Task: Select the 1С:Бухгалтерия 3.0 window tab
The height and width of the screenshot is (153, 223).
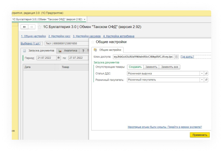Action: (49, 19)
